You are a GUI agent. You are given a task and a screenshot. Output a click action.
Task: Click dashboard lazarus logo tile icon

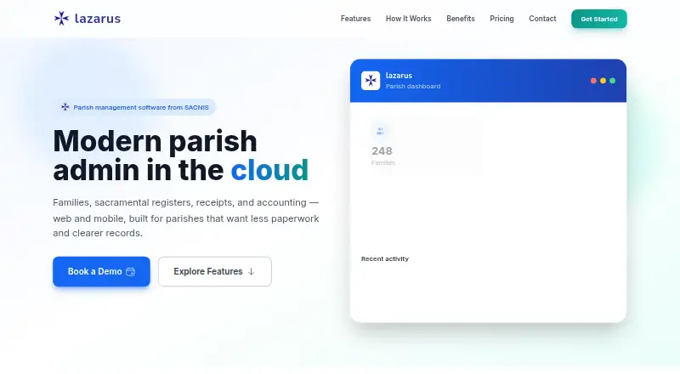(371, 81)
